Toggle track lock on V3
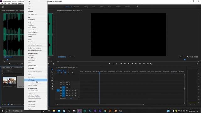The height and width of the screenshot is (113, 201). 61,82
